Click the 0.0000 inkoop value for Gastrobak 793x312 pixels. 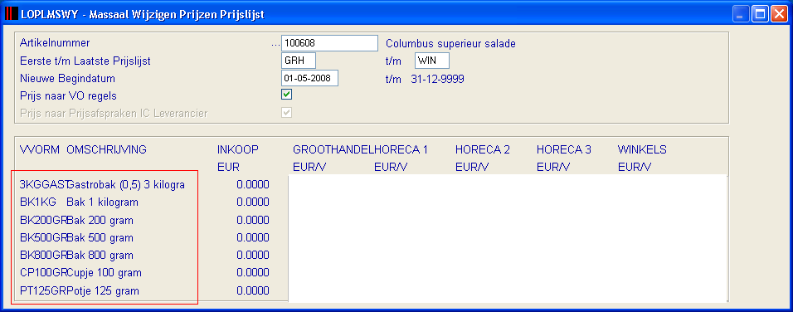(253, 184)
